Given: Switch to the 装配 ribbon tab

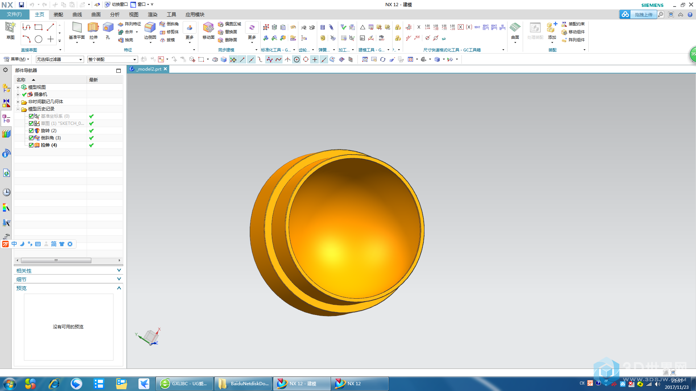Looking at the screenshot, I should [x=58, y=14].
